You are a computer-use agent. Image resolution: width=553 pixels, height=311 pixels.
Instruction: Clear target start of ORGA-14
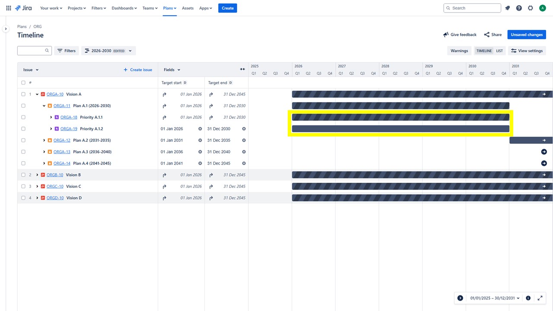coord(200,163)
